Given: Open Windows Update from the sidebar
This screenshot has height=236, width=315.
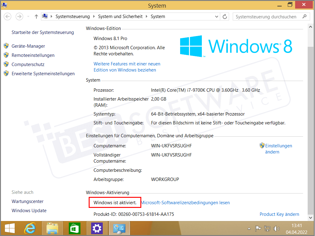Looking at the screenshot, I should [x=29, y=210].
